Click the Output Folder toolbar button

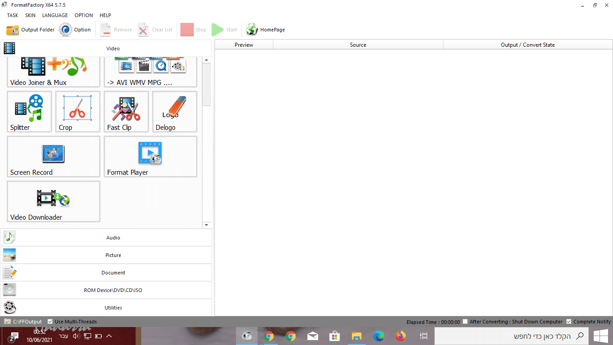(x=30, y=30)
